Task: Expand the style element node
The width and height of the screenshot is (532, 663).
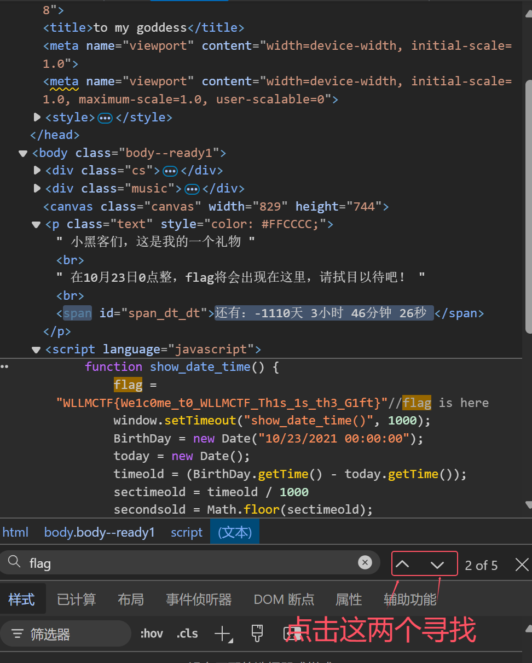Action: click(37, 117)
